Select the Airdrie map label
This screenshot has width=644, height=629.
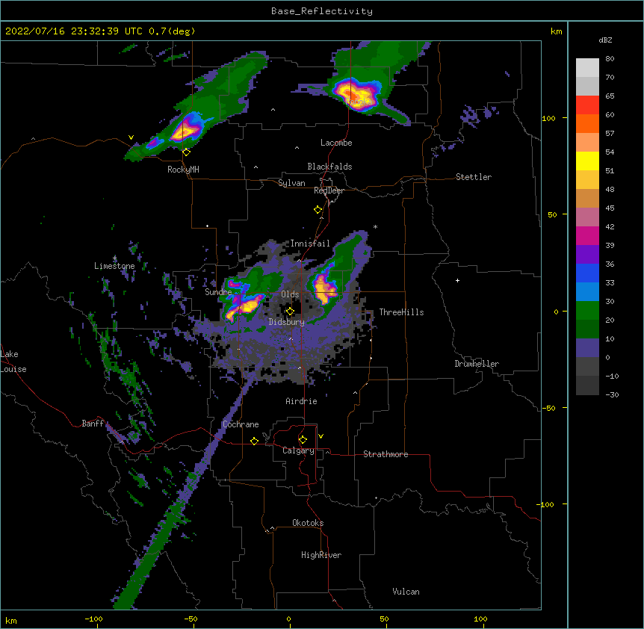(301, 401)
